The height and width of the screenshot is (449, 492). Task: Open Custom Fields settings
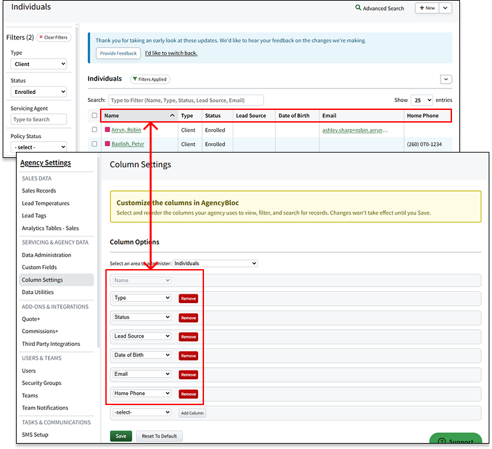pyautogui.click(x=39, y=267)
